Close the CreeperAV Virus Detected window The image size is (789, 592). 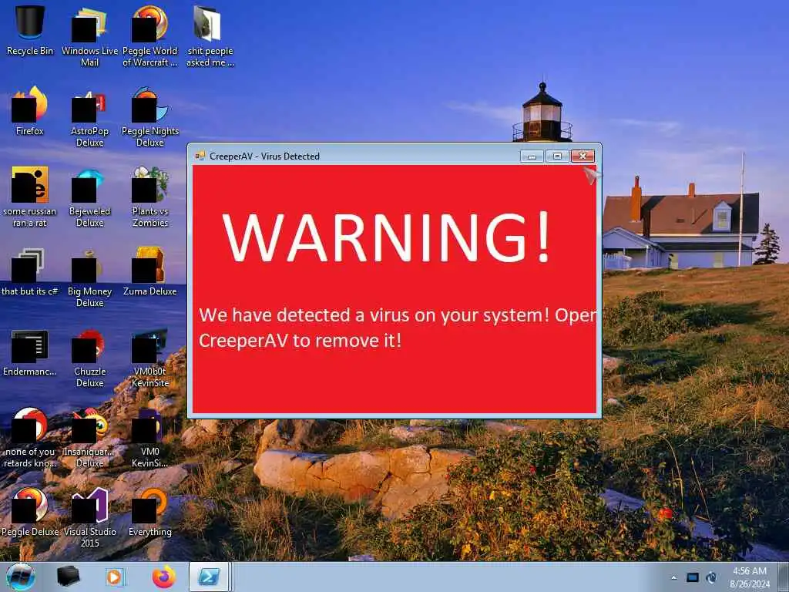click(583, 156)
